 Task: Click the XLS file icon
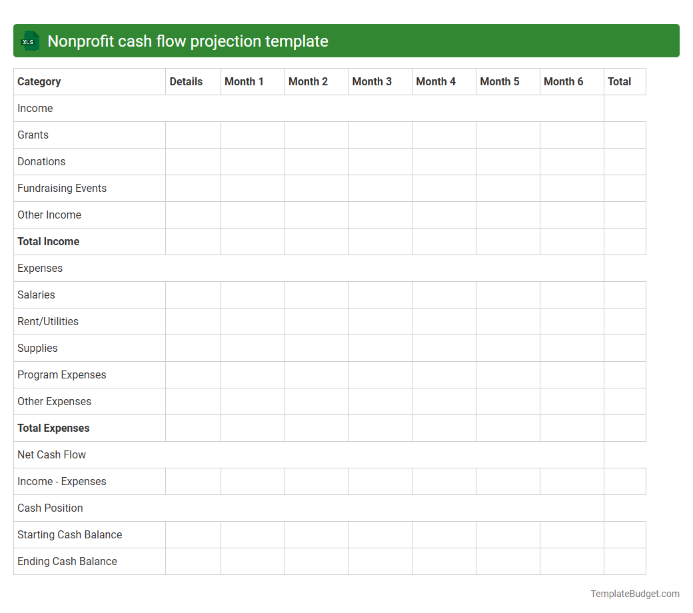tap(29, 41)
